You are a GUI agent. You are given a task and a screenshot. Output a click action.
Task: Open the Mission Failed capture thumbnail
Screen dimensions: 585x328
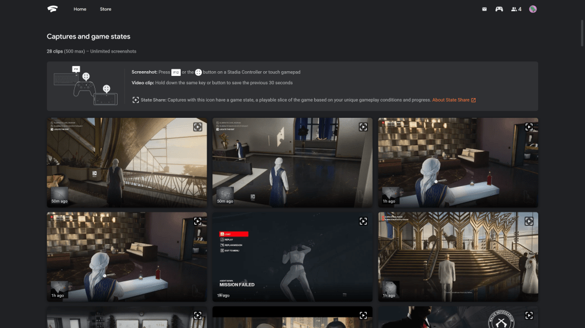coord(292,257)
